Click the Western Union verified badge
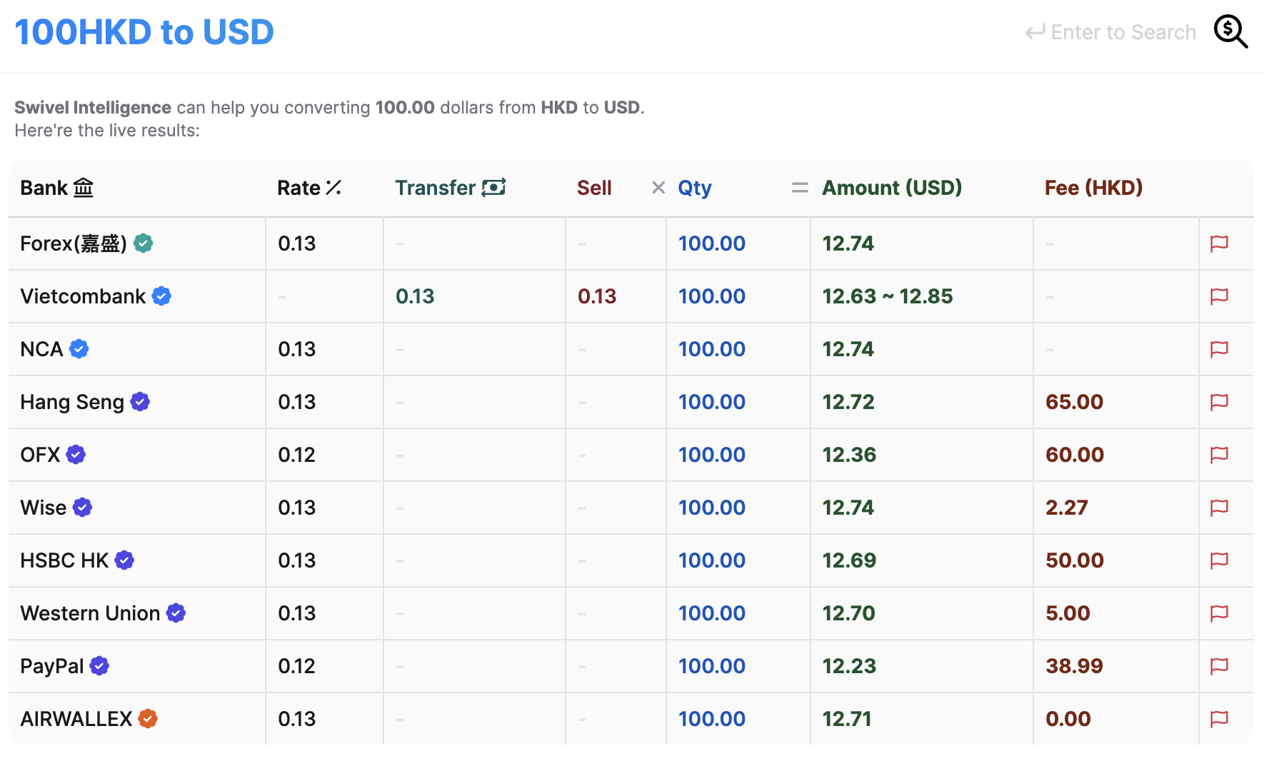Viewport: 1264px width, 761px height. tap(176, 613)
